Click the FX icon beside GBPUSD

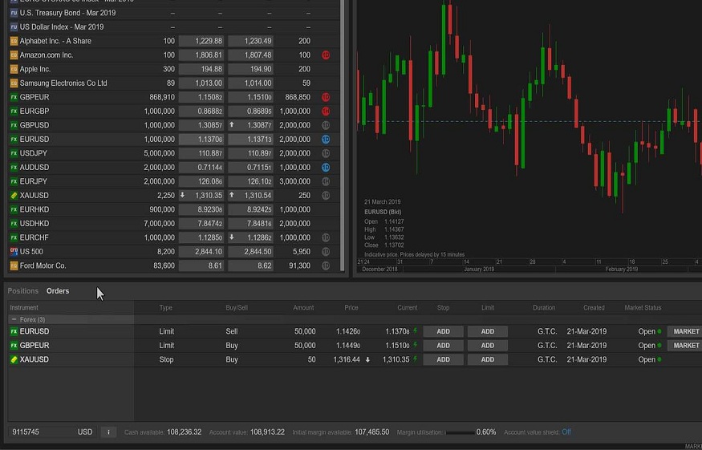click(14, 125)
